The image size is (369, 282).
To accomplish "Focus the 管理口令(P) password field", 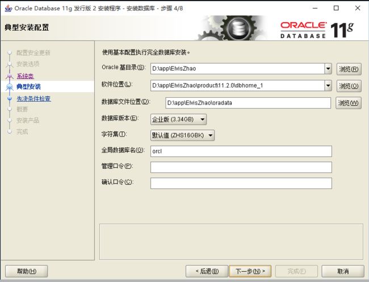I will [x=241, y=167].
